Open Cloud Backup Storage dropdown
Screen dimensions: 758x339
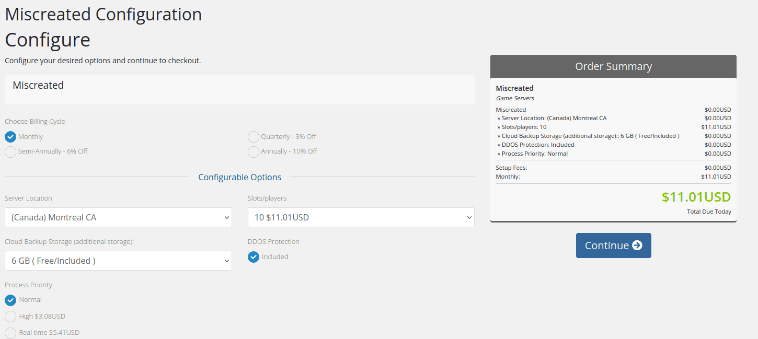tap(118, 261)
